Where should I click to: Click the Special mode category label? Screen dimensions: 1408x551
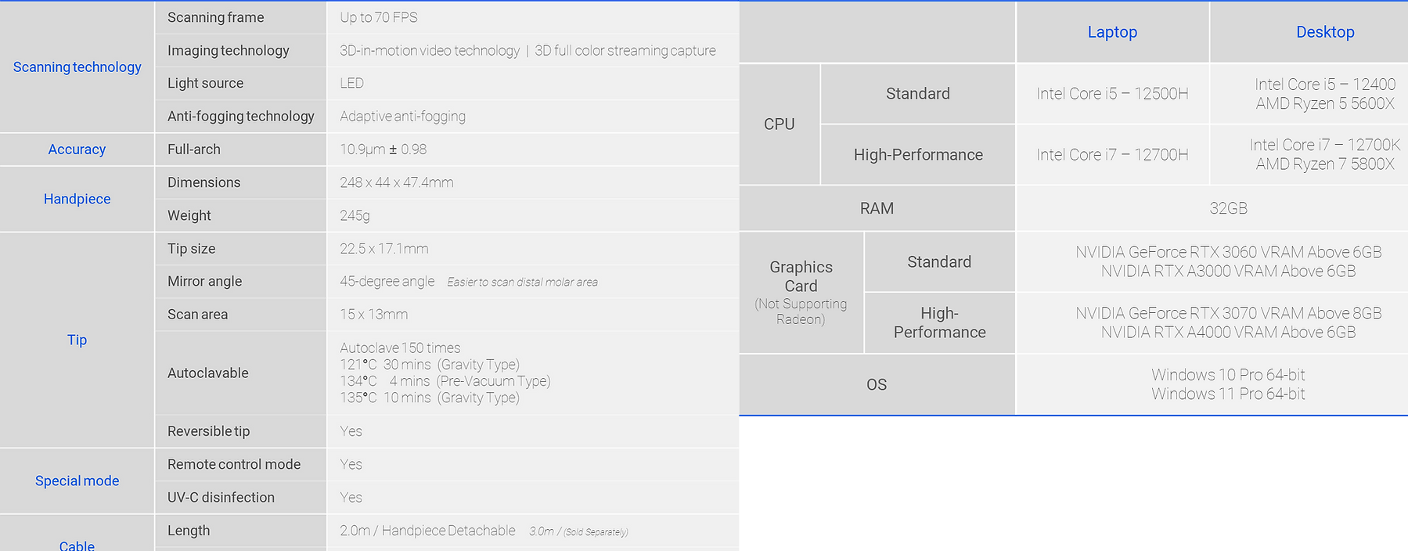(77, 481)
